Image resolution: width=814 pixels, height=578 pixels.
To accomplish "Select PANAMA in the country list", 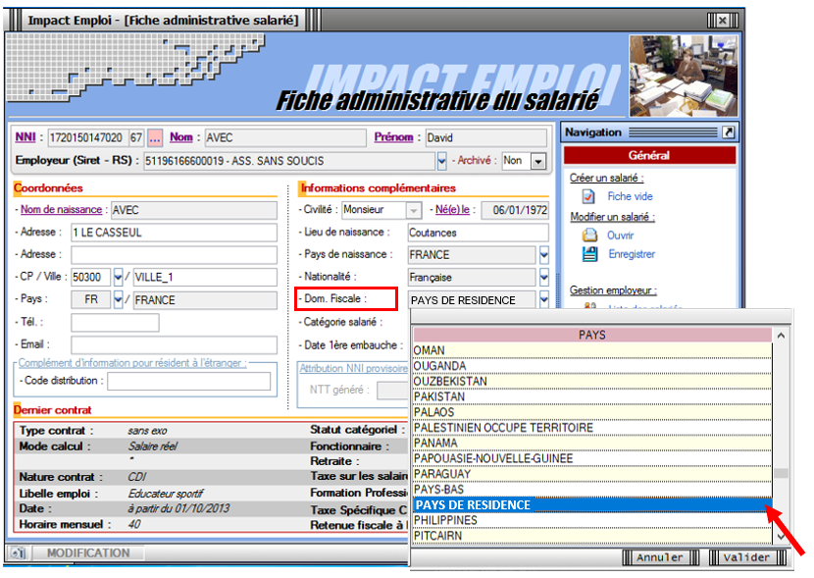I will tap(591, 443).
